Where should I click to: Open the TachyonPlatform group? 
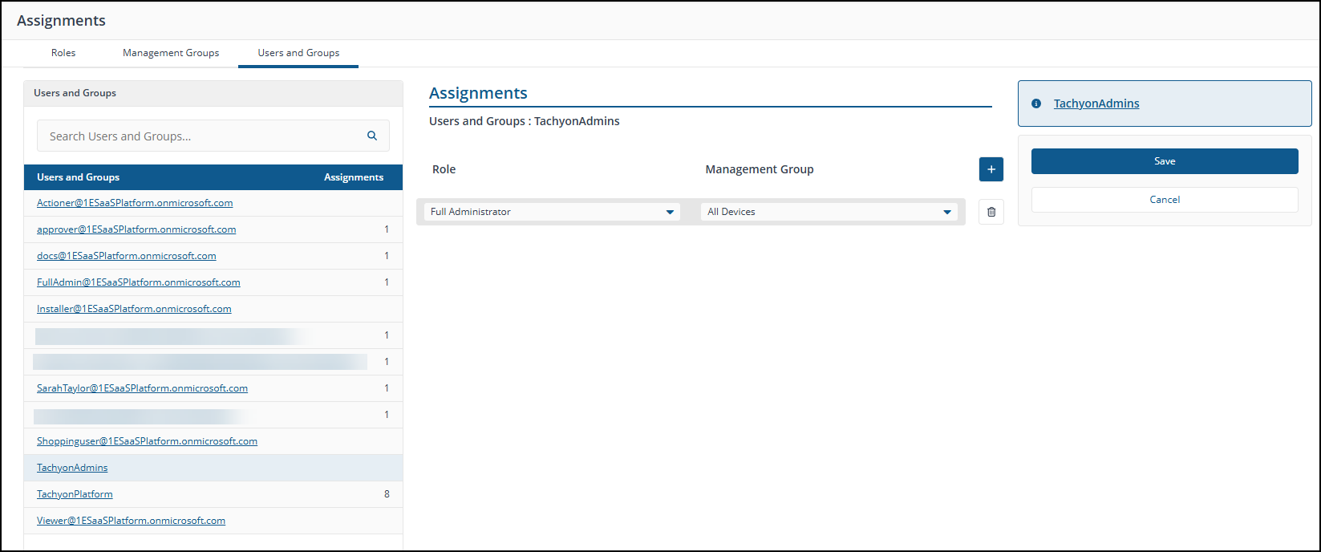pos(75,494)
